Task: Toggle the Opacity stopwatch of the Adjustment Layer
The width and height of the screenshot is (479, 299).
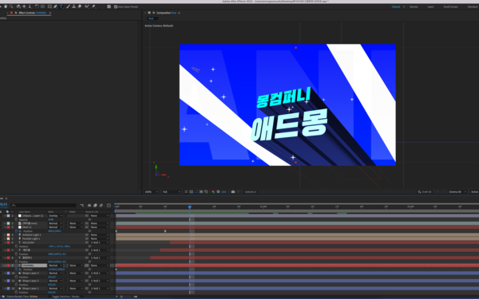Action: (x=16, y=219)
